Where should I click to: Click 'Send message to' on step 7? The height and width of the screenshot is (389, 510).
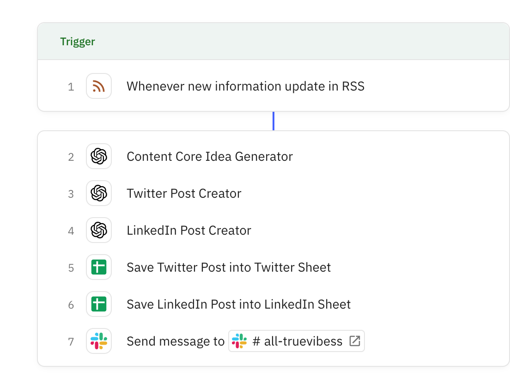point(175,341)
